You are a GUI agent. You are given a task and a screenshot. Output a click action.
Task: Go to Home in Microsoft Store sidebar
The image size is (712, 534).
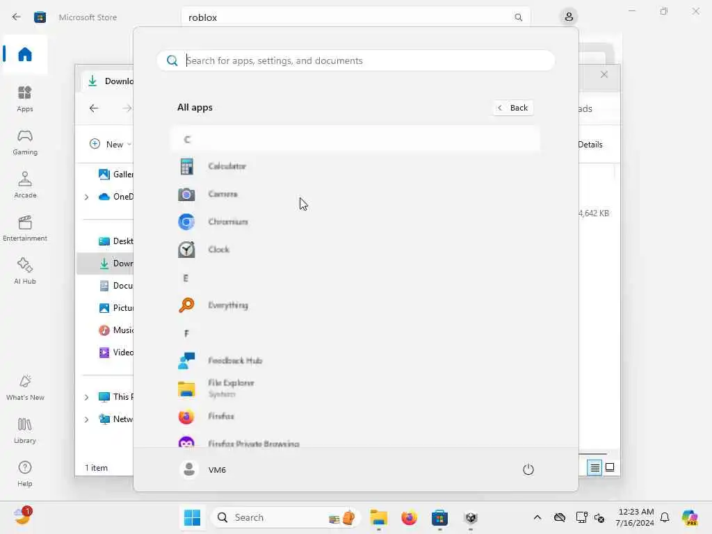(25, 54)
